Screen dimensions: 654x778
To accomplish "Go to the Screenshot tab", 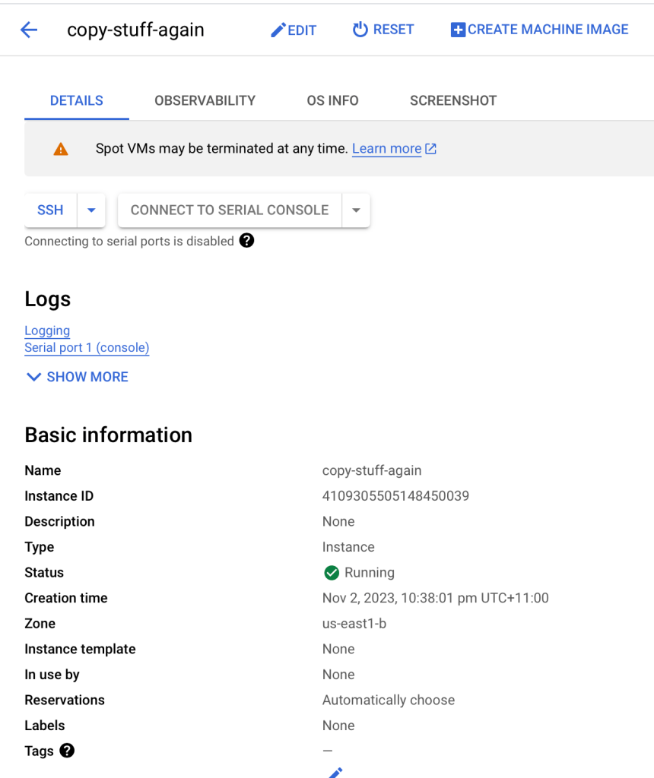I will pos(452,100).
